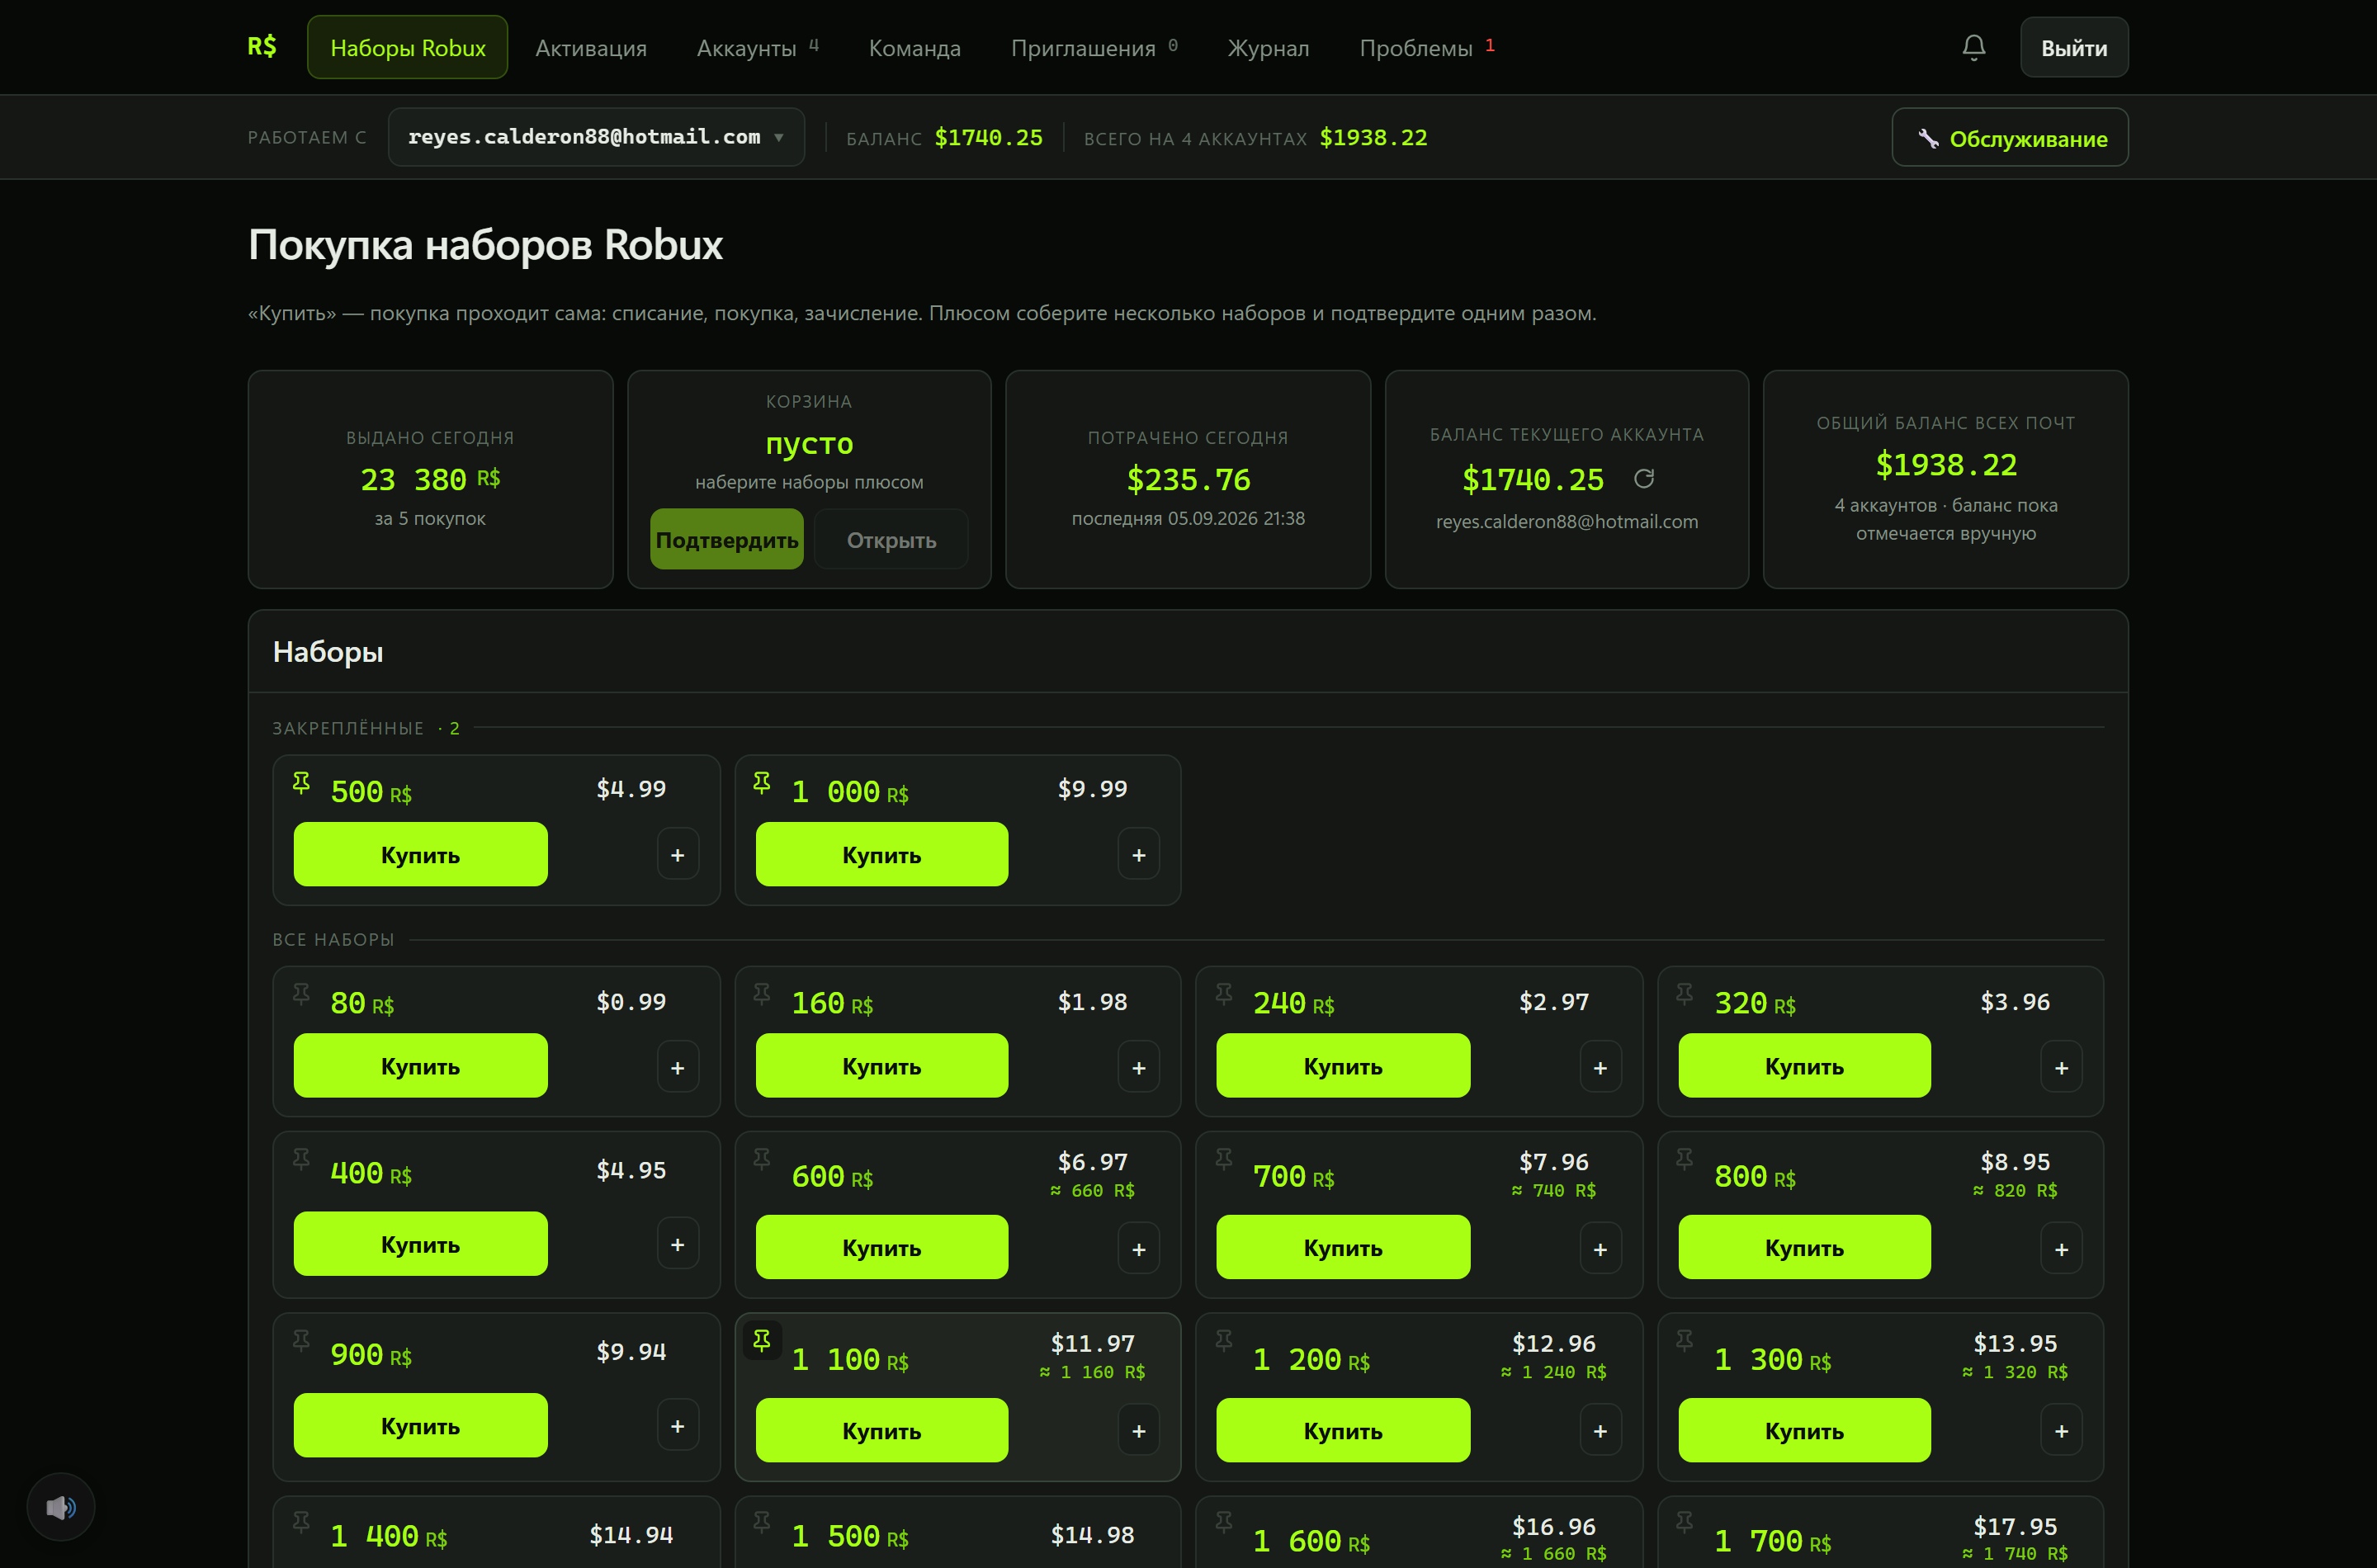2377x1568 pixels.
Task: Pin the 1 600 R$ pack
Action: tap(1224, 1523)
